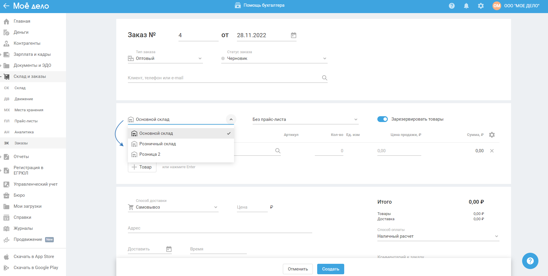
Task: Choose Розница 2 warehouse option
Action: coord(150,154)
